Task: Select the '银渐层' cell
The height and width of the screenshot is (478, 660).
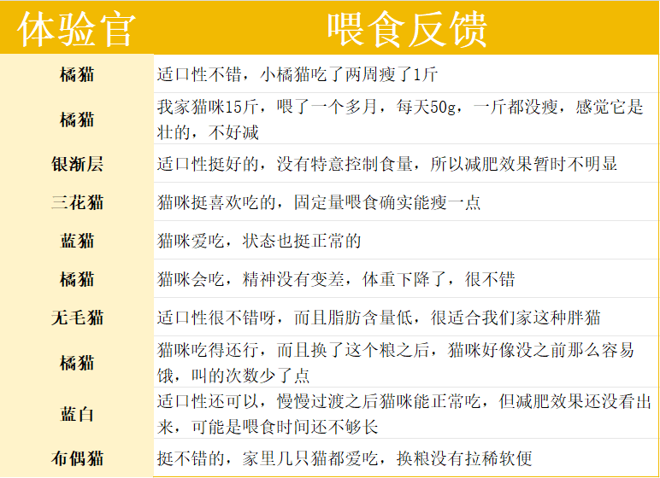Action: click(77, 164)
